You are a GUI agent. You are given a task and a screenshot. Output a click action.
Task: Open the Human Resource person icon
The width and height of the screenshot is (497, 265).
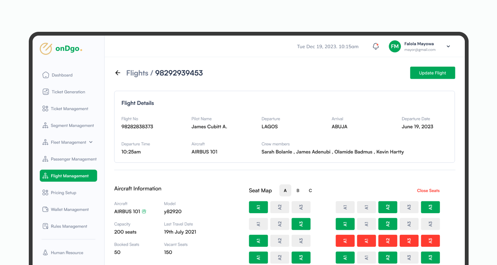point(45,253)
